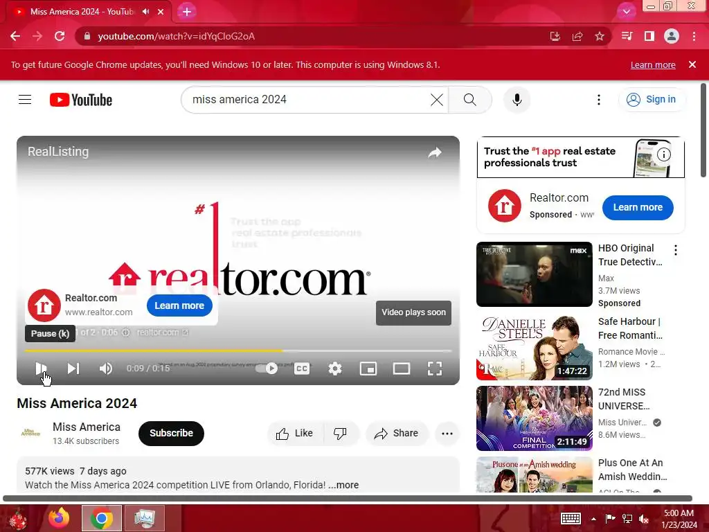Click the Chrome taskbar icon

pyautogui.click(x=102, y=518)
